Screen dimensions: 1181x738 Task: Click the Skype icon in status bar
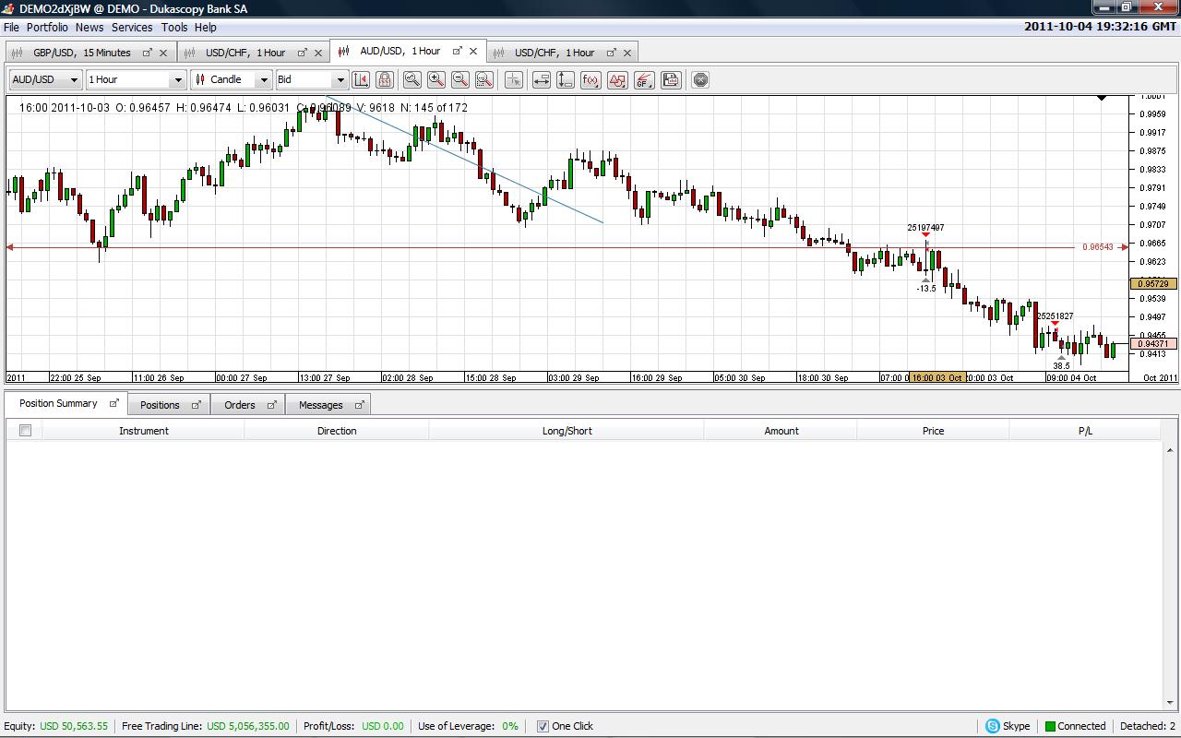[x=993, y=726]
